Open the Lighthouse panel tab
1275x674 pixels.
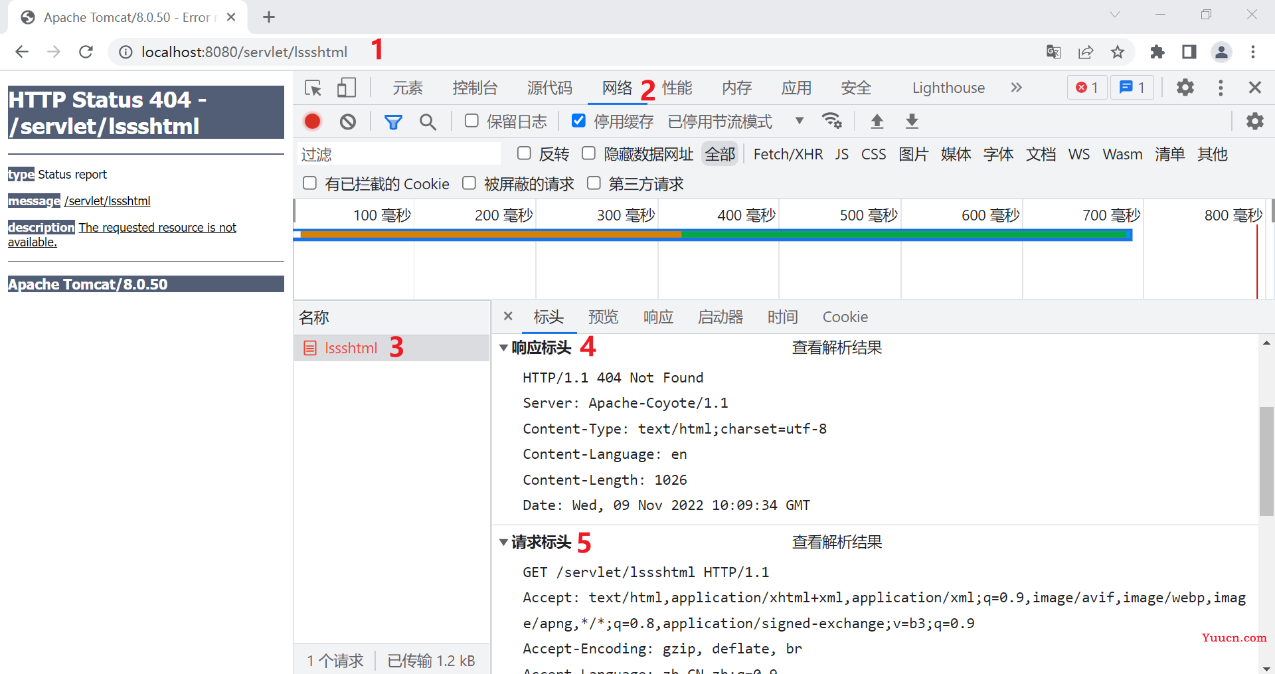948,88
